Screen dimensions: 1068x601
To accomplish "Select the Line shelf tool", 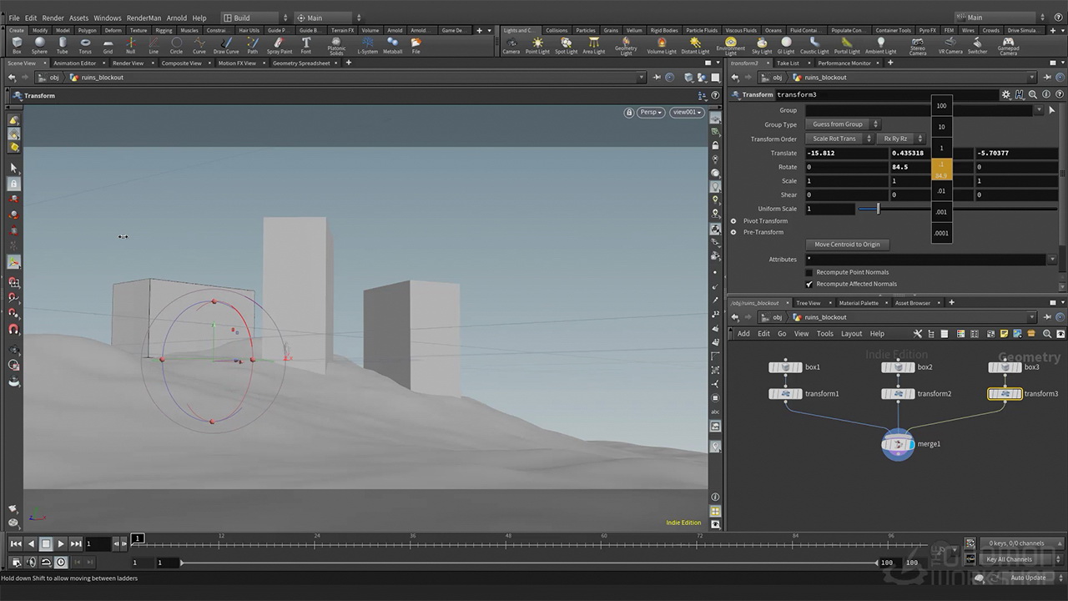I will point(154,45).
